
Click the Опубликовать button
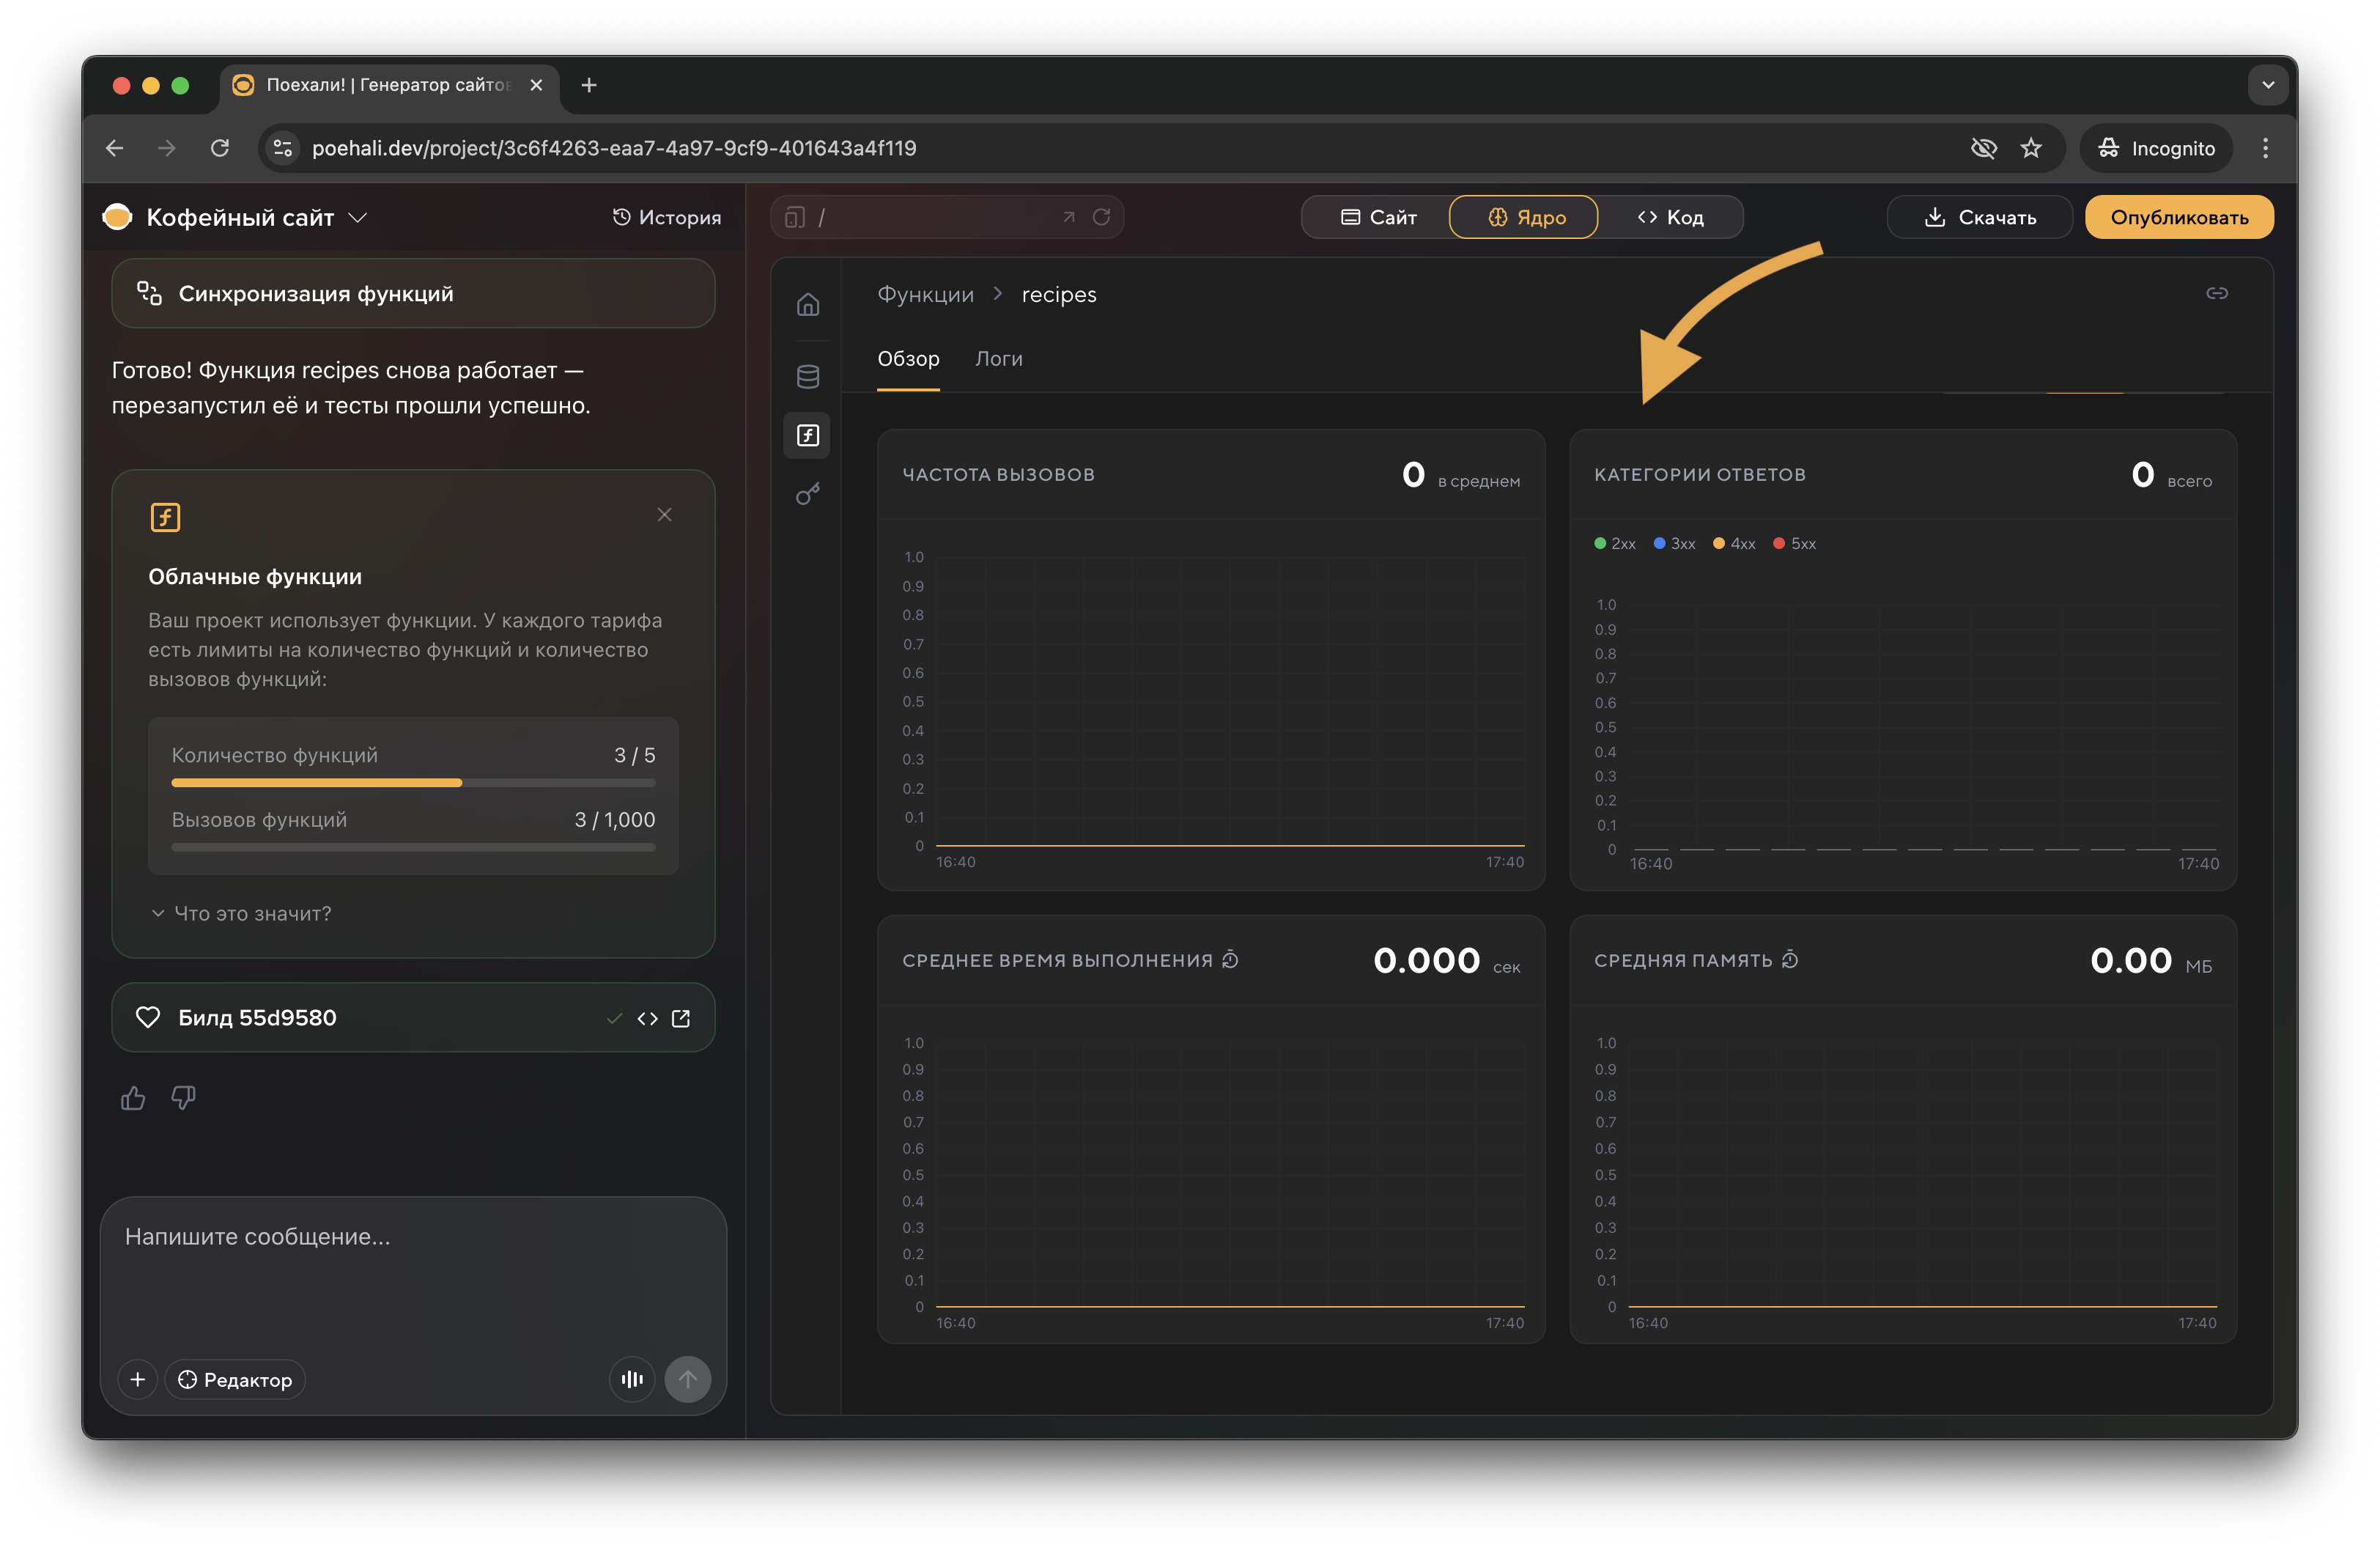point(2178,217)
